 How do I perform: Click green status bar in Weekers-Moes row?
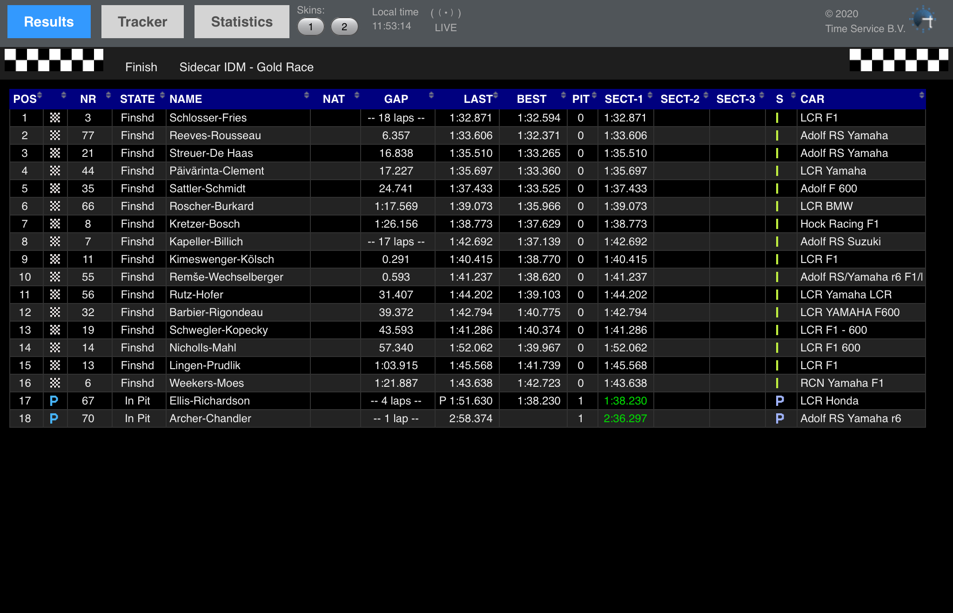point(777,383)
